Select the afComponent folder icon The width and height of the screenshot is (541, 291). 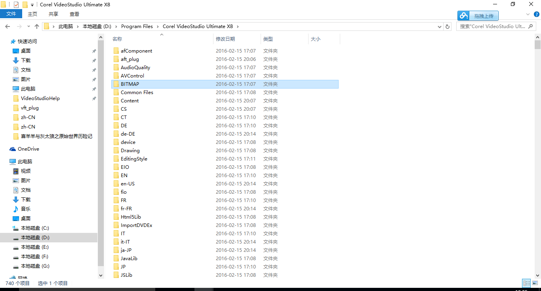point(116,51)
